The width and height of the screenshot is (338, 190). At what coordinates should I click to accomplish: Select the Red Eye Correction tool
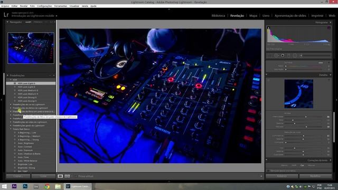[283, 55]
